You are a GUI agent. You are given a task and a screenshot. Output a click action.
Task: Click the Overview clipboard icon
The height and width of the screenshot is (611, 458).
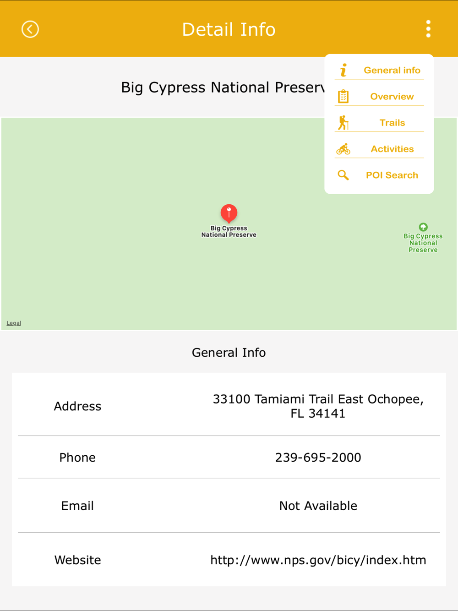pyautogui.click(x=343, y=96)
